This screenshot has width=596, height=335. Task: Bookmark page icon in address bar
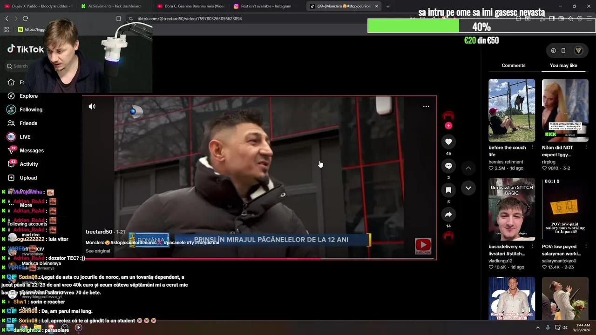(118, 19)
